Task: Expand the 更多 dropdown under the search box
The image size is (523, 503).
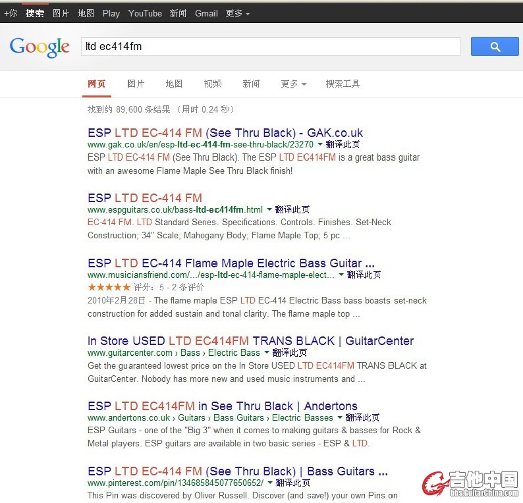Action: pyautogui.click(x=294, y=84)
